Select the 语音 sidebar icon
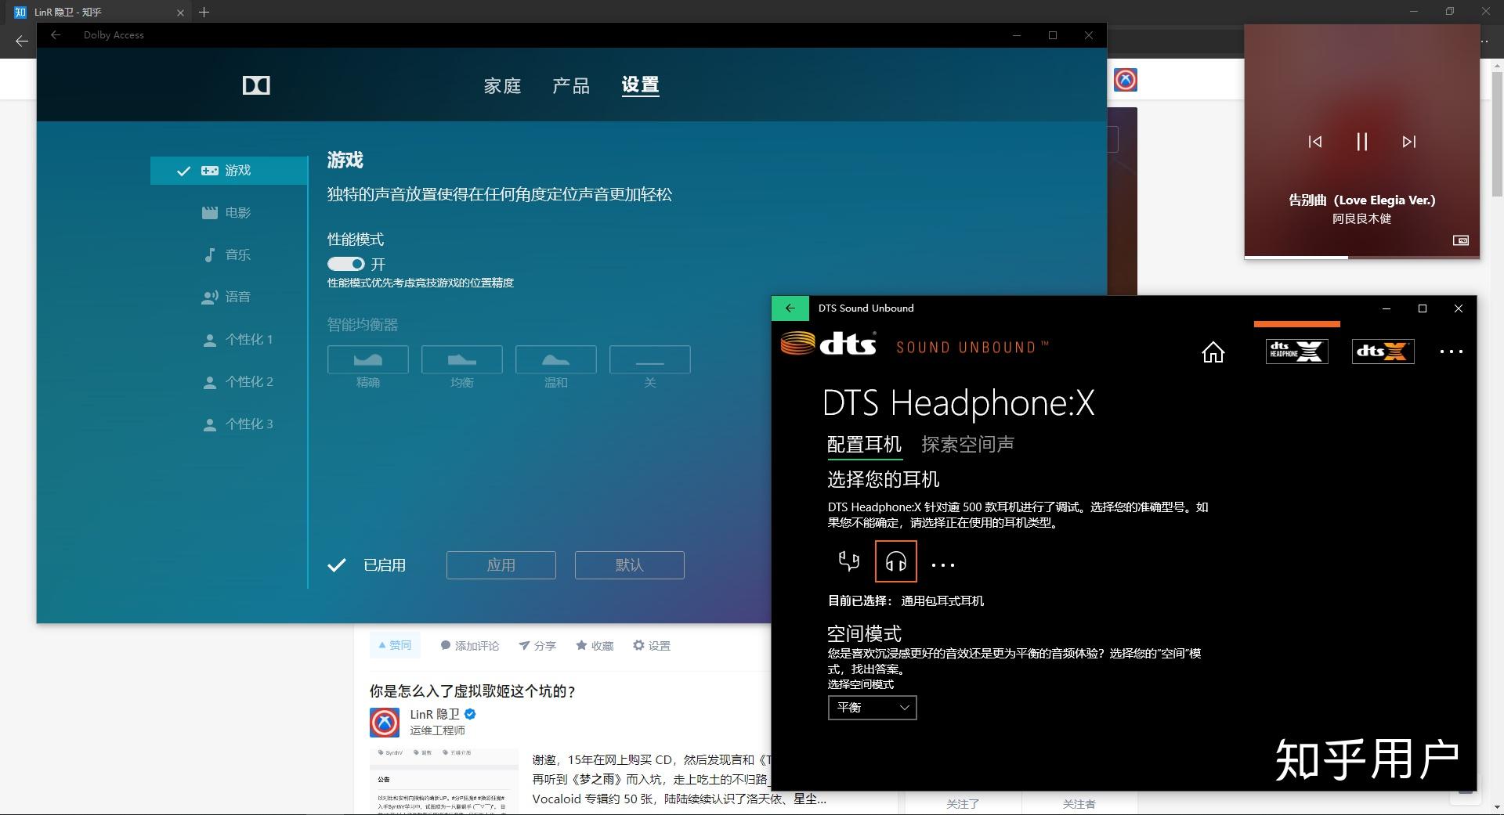1504x815 pixels. pyautogui.click(x=237, y=297)
